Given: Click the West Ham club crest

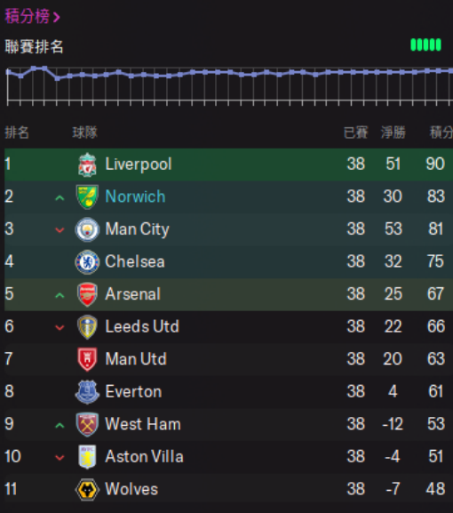Looking at the screenshot, I should 87,424.
